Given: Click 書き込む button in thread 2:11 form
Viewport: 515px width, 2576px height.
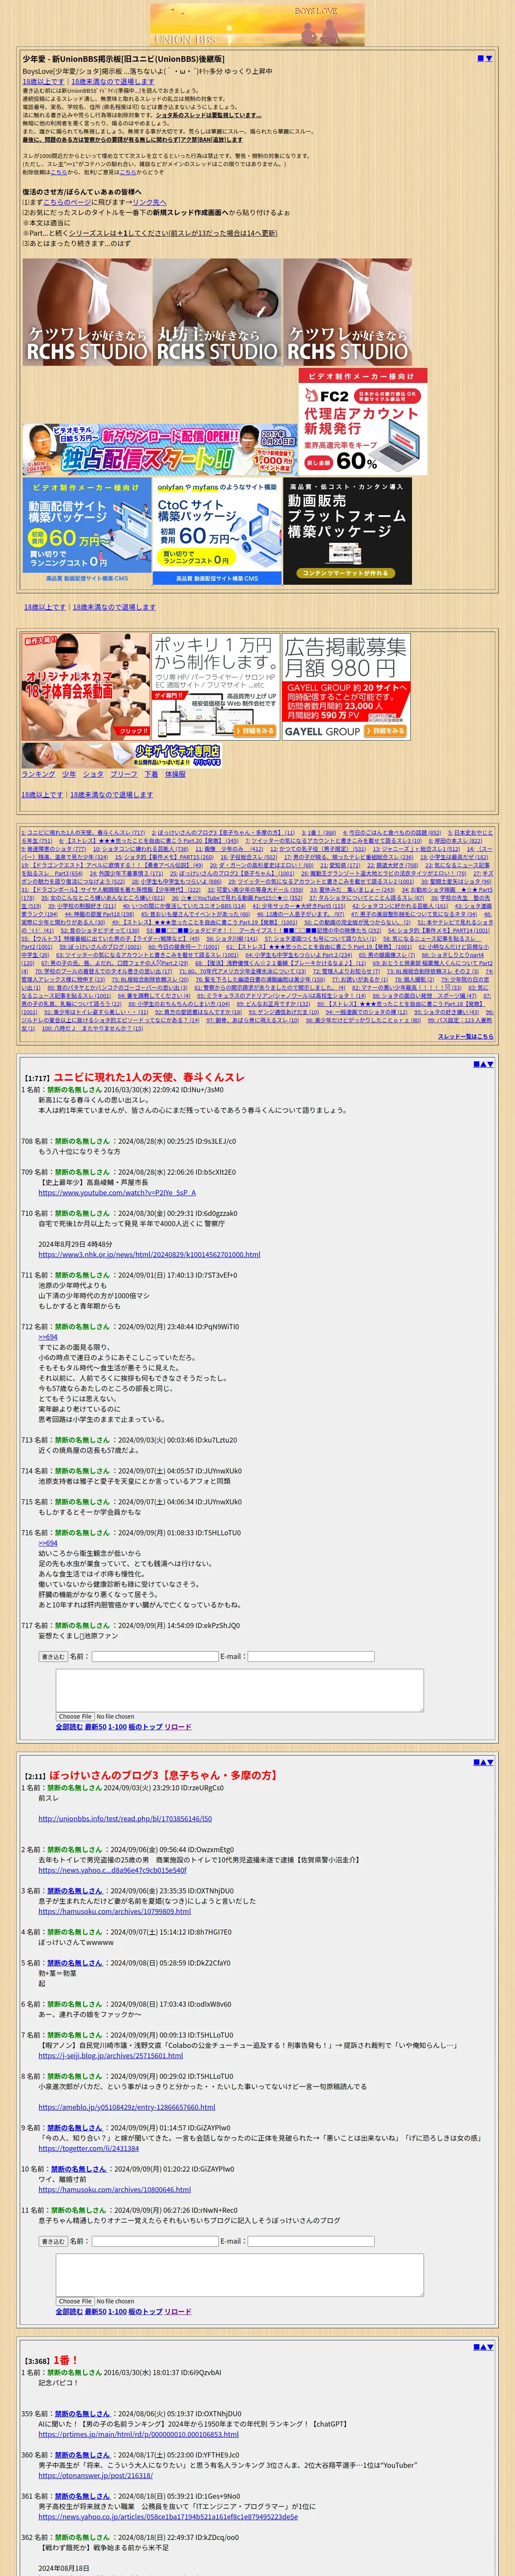Looking at the screenshot, I should [x=53, y=2242].
